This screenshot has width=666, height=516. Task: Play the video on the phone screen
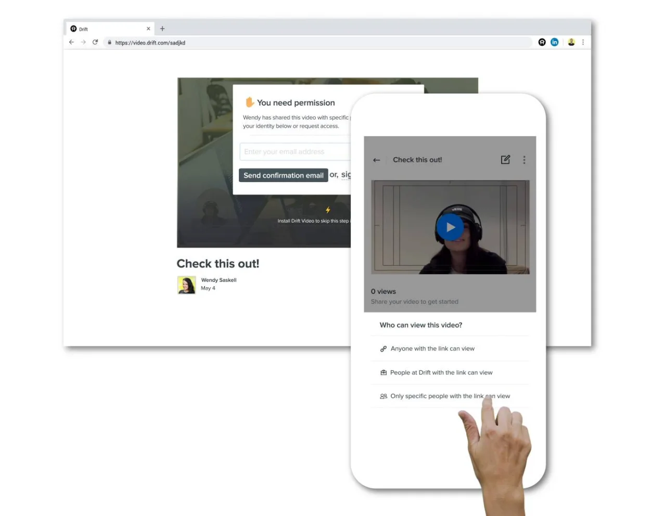450,227
